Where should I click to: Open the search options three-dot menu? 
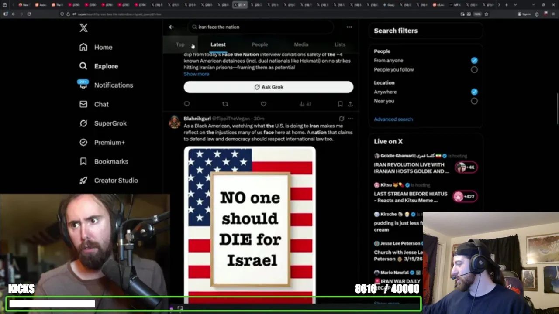(x=349, y=27)
